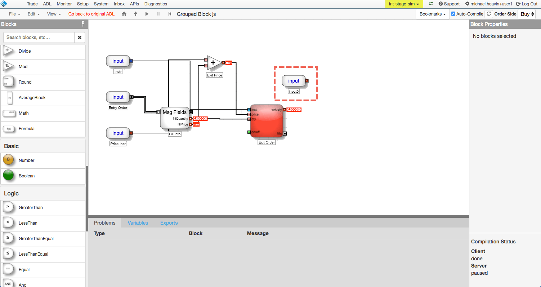Select the Round block icon
The width and height of the screenshot is (541, 287).
(8, 82)
